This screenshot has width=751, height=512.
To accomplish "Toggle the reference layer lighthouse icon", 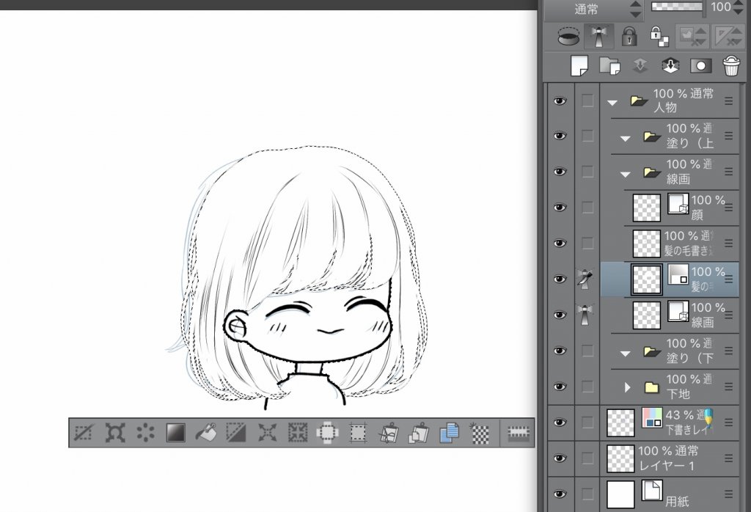I will [x=598, y=36].
